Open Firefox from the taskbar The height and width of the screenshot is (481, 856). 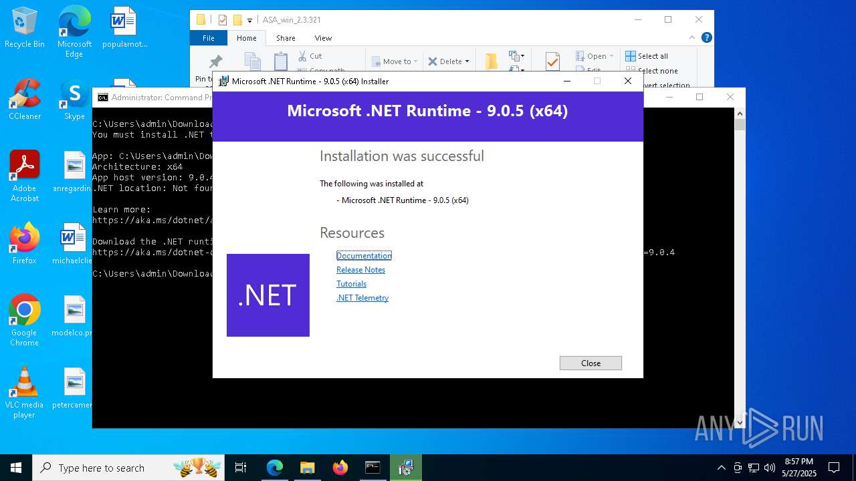coord(340,468)
